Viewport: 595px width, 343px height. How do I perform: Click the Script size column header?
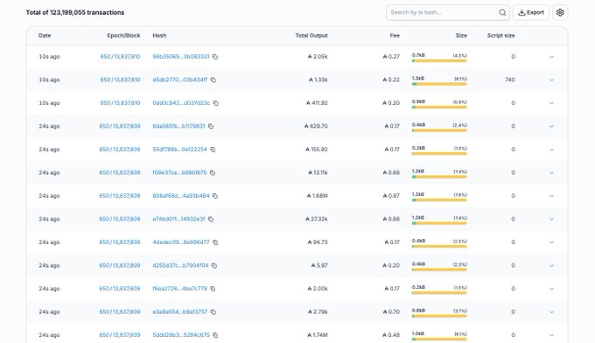[x=501, y=35]
